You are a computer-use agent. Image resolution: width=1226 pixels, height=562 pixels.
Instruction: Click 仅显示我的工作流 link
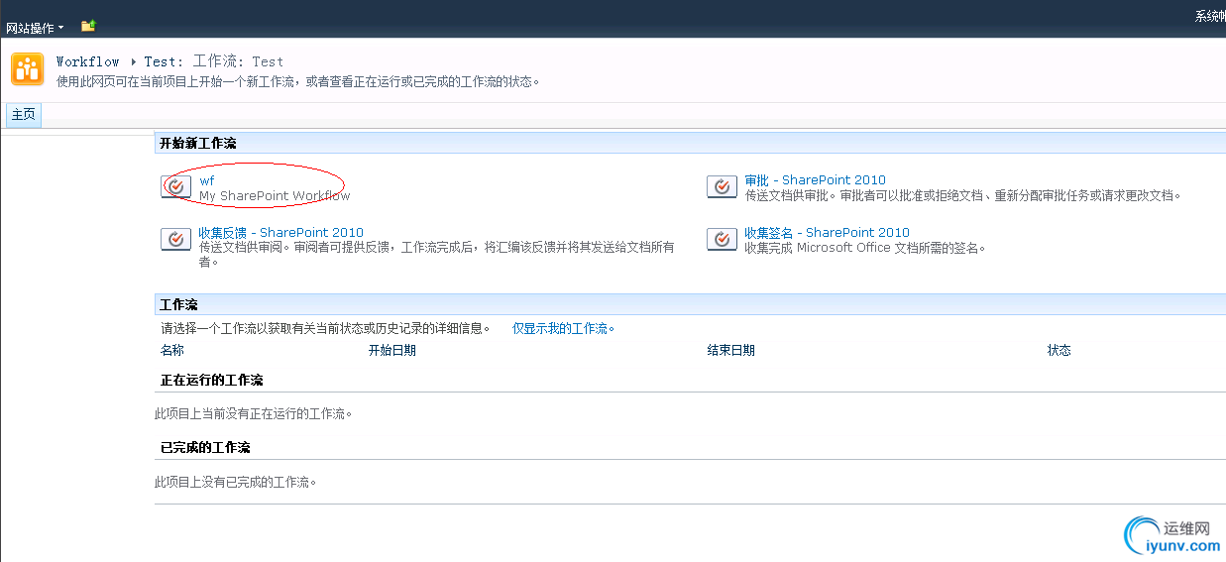pos(563,328)
